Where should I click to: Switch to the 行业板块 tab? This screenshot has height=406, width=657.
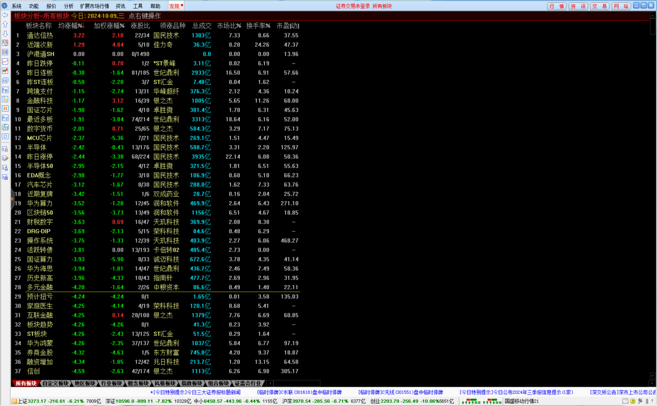tap(111, 384)
